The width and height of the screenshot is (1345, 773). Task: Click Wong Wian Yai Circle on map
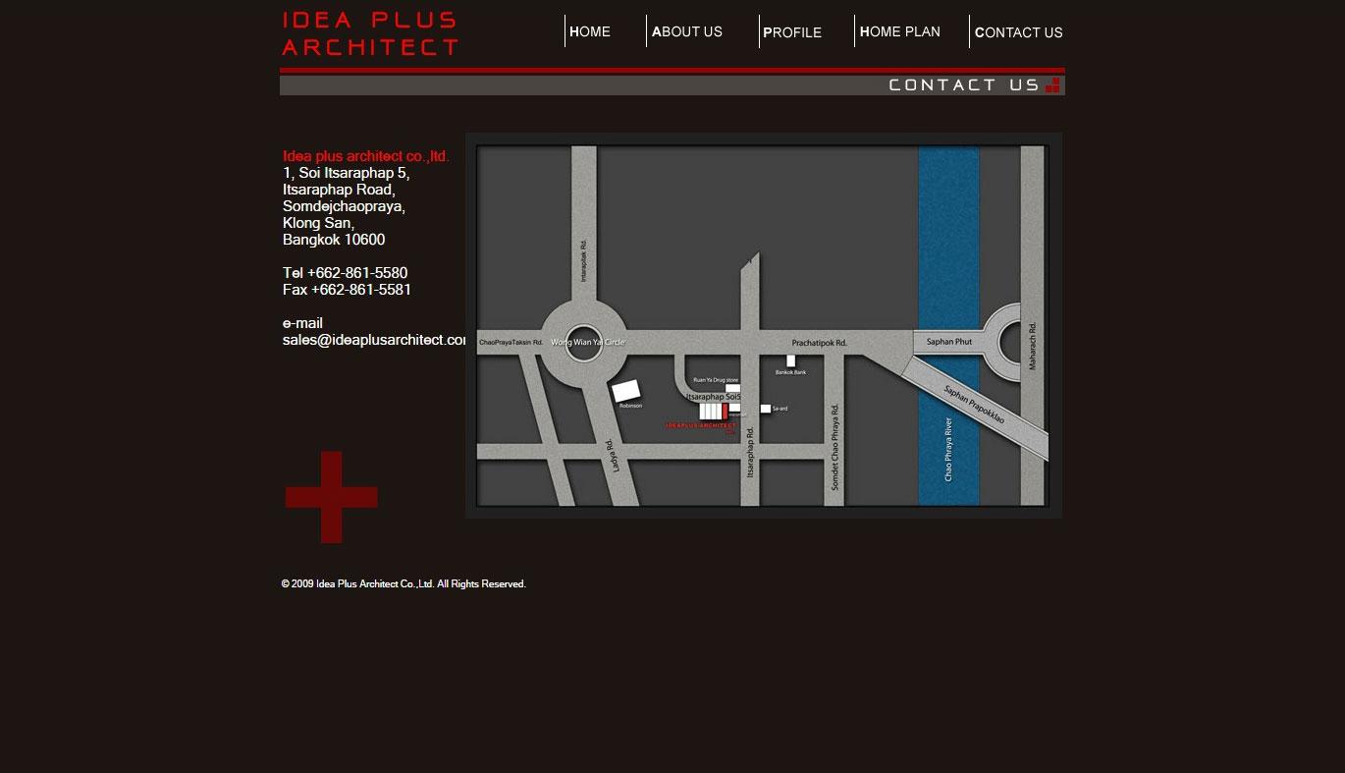click(x=583, y=343)
